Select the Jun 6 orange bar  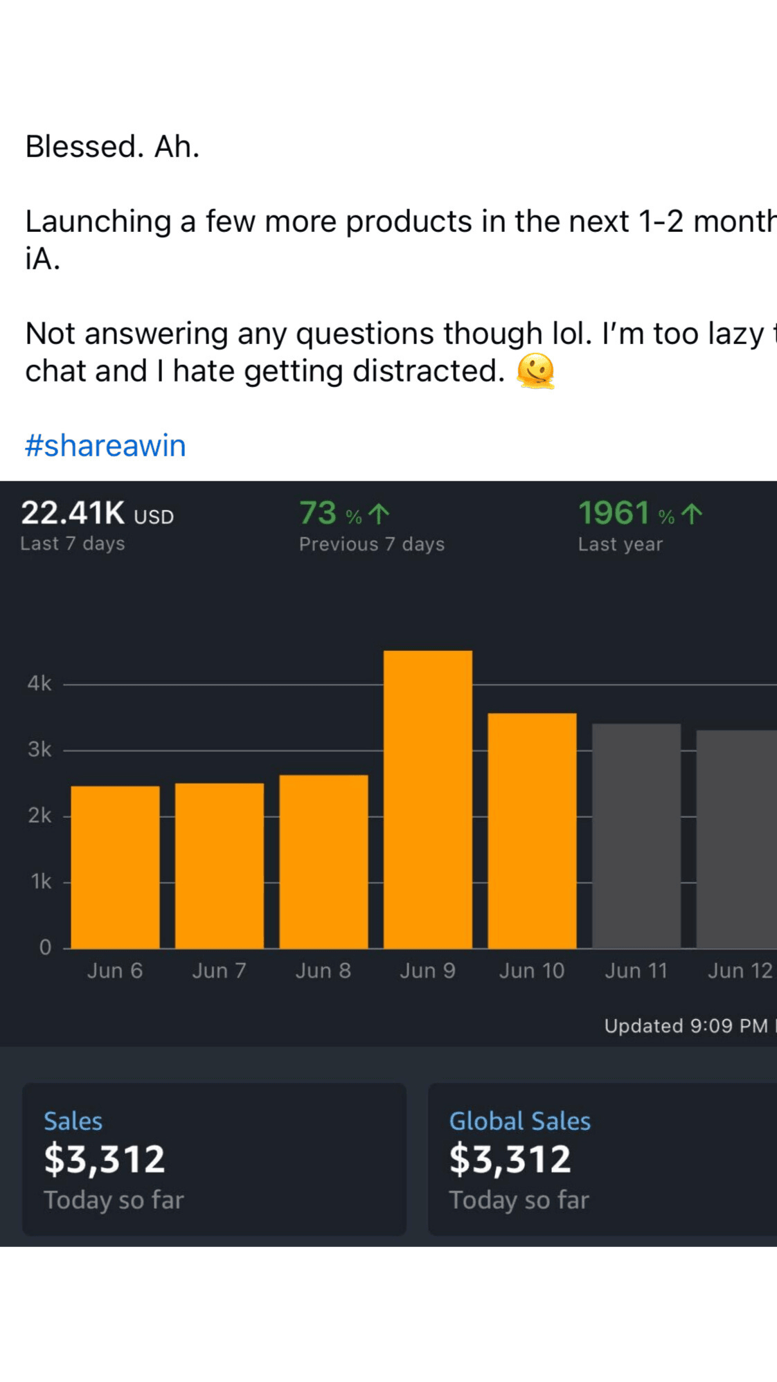(x=115, y=867)
